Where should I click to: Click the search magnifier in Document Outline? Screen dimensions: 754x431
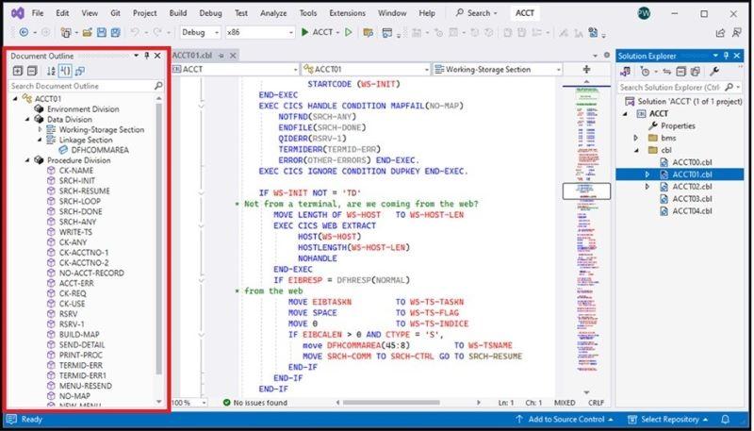click(x=158, y=86)
